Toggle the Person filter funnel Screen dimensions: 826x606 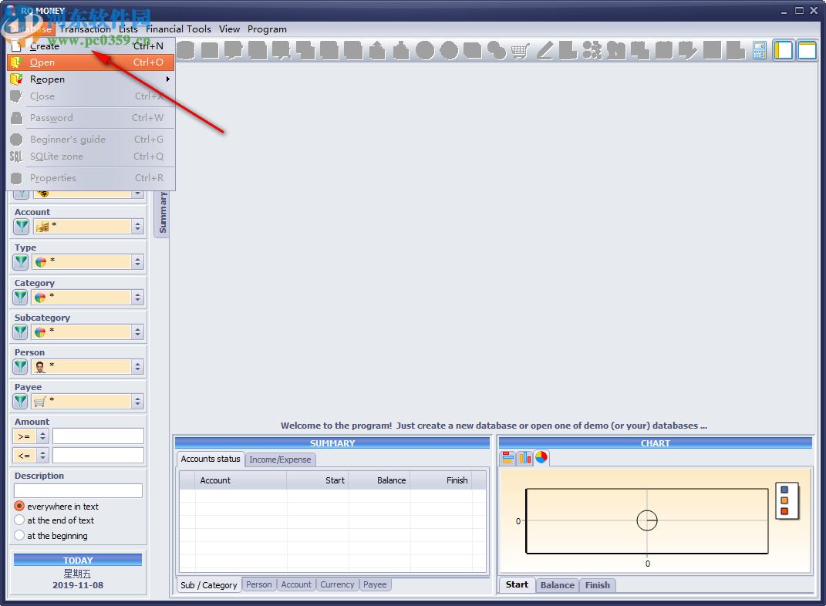[x=21, y=366]
